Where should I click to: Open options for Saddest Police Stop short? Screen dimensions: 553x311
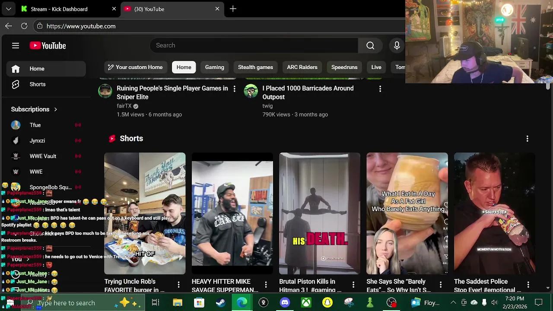pyautogui.click(x=528, y=284)
